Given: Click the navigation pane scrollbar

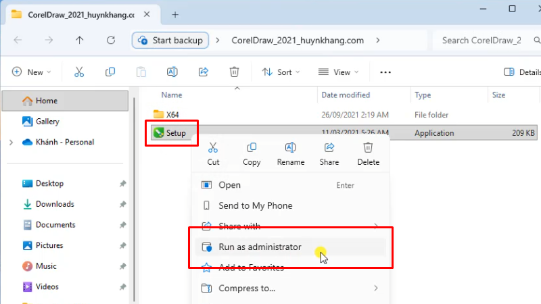Looking at the screenshot, I should coord(134,200).
